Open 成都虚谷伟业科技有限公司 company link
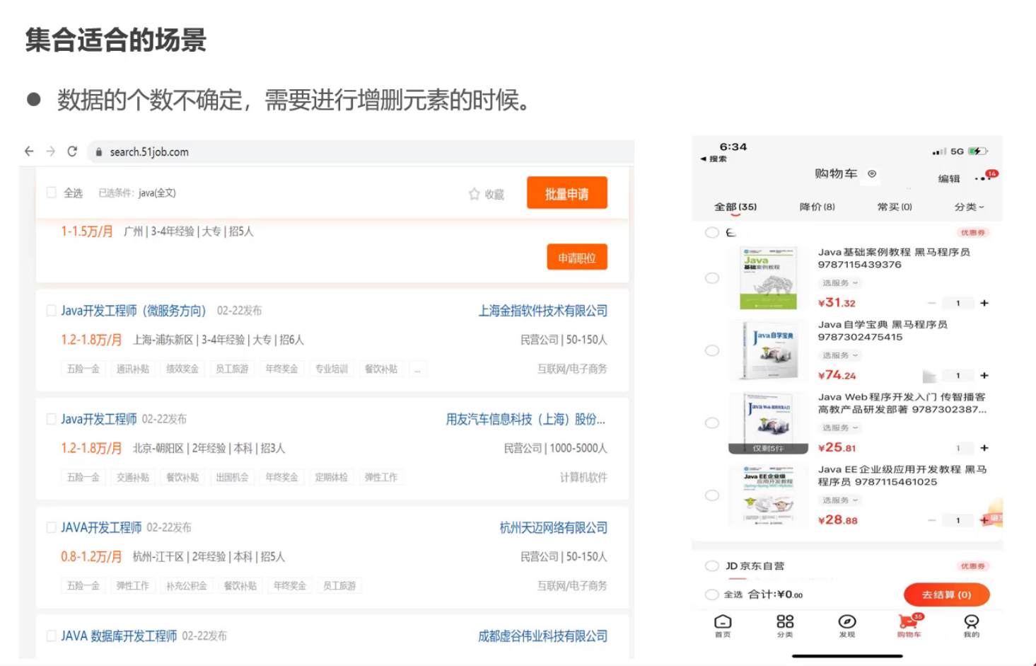The image size is (1036, 666). (542, 636)
